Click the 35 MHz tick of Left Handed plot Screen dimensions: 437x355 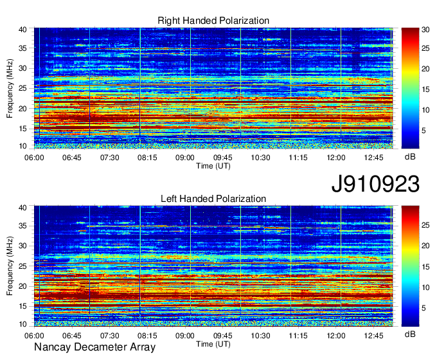tap(22, 226)
